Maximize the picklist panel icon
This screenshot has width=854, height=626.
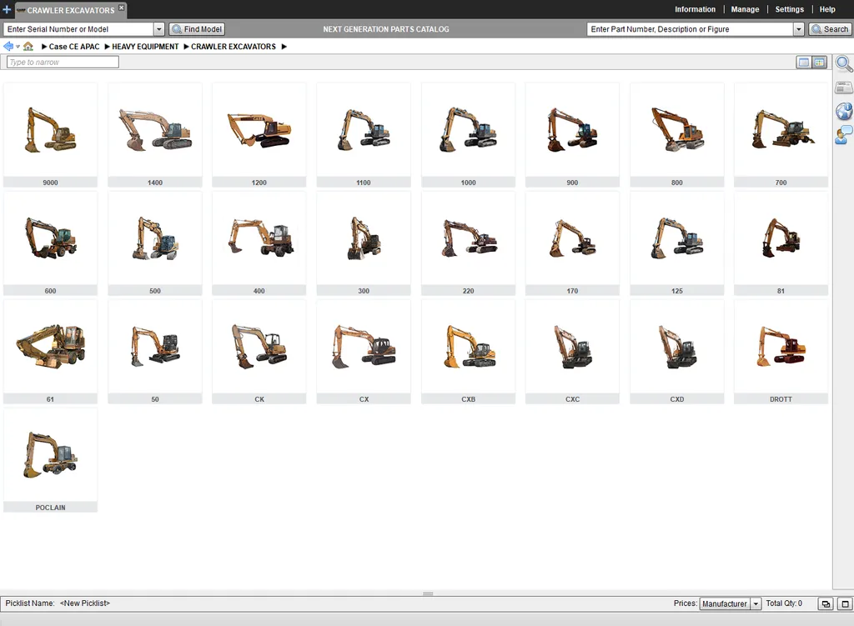[845, 603]
